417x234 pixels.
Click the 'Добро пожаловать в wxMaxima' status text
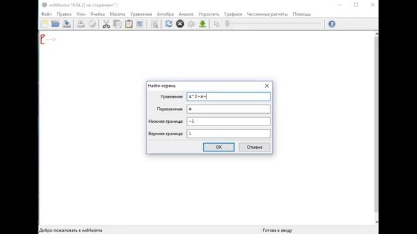coord(71,230)
